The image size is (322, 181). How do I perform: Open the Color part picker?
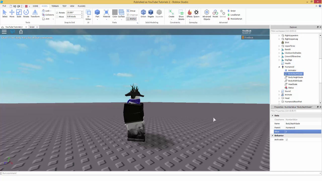[x=115, y=14]
